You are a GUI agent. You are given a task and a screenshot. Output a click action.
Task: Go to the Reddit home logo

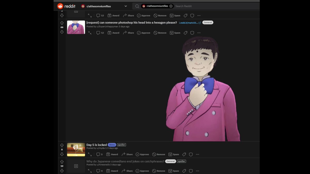pyautogui.click(x=66, y=6)
